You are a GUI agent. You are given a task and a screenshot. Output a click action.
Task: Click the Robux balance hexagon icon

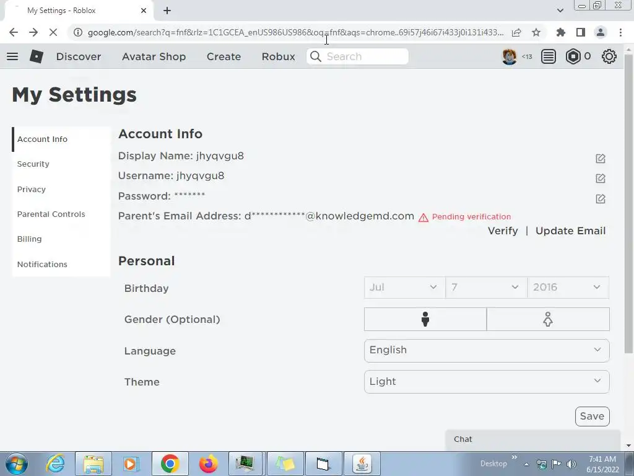[x=573, y=56]
